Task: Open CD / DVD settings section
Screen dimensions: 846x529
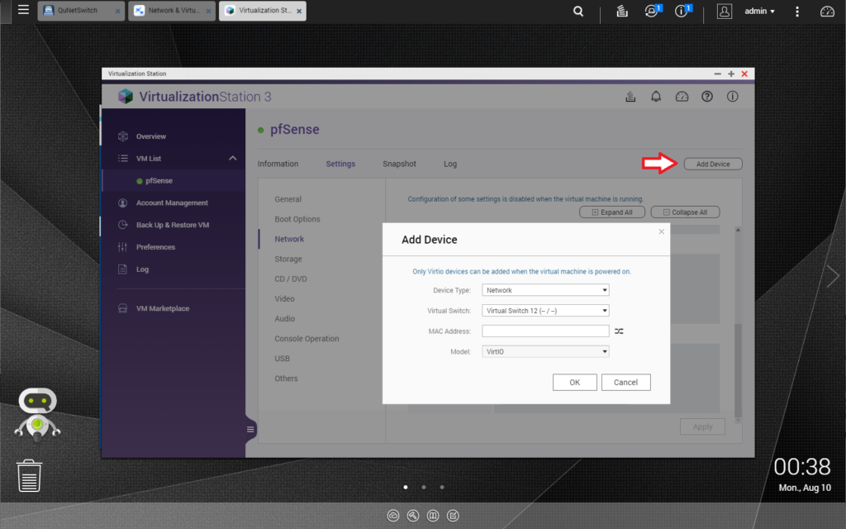Action: click(x=290, y=279)
